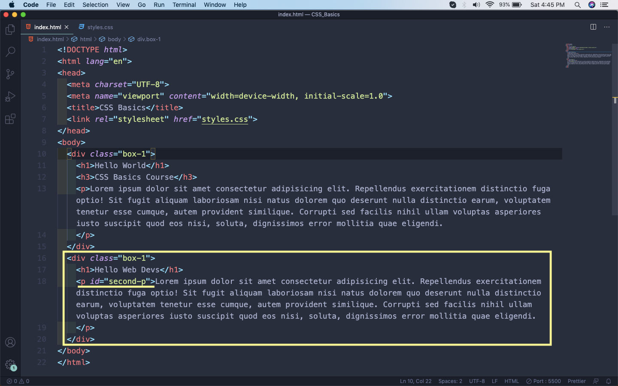Click the code minimap preview
The width and height of the screenshot is (618, 386).
coord(588,56)
